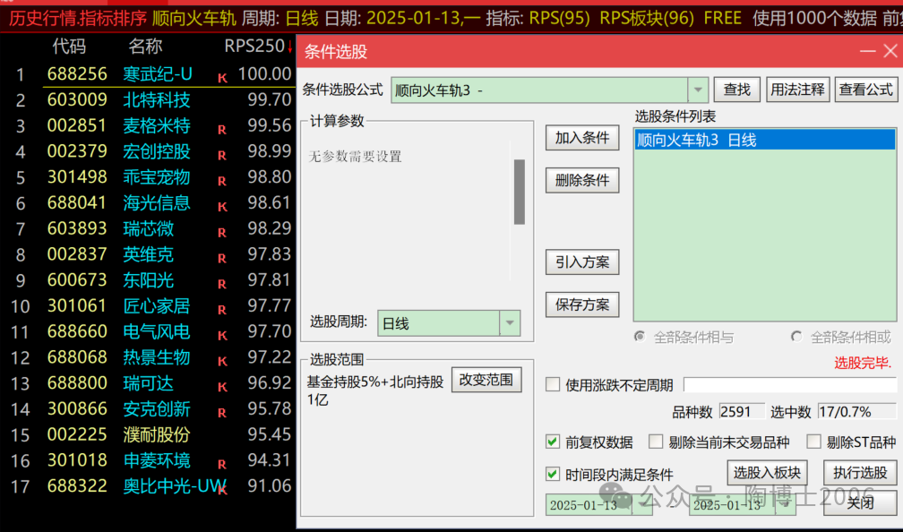
Task: Select stock code 688256
Action: click(77, 73)
